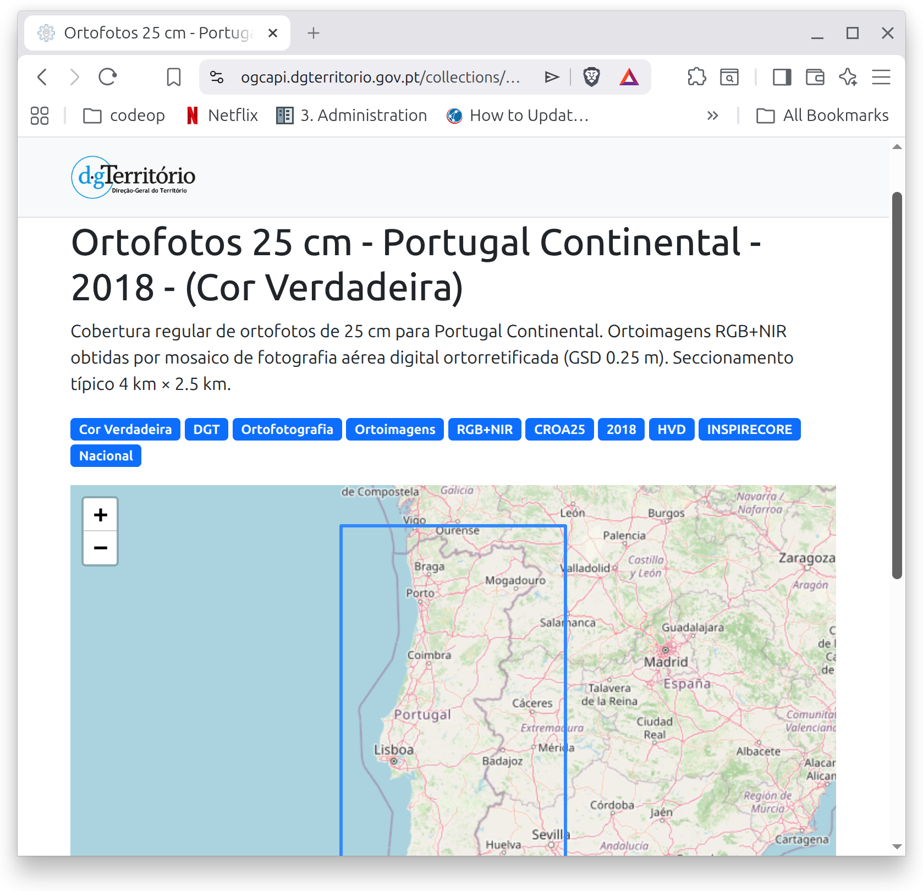Zoom out on the map
Image resolution: width=923 pixels, height=891 pixels.
click(x=100, y=548)
